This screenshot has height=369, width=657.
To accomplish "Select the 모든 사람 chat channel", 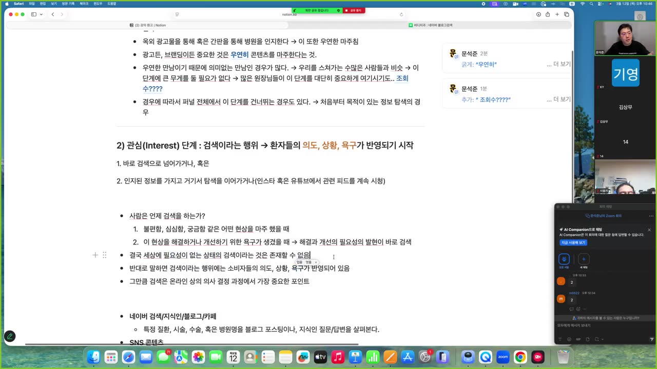I will coord(564,260).
